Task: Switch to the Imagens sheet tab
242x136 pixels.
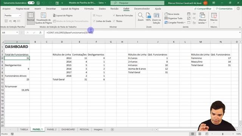Action: [x=98, y=130]
